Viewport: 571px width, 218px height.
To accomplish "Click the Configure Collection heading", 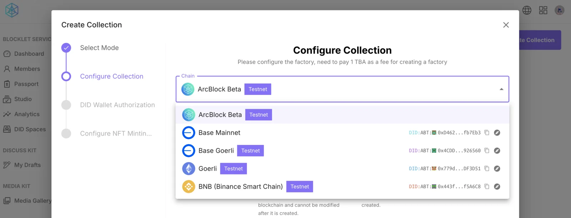I will click(x=342, y=50).
